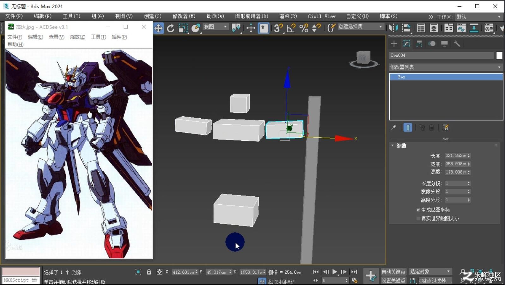
Task: Open Edit Named Selection Sets
Action: [331, 28]
